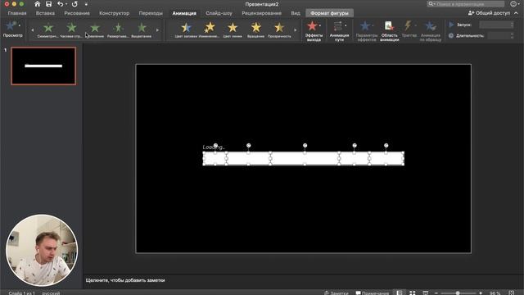The width and height of the screenshot is (524, 295).
Task: Zoom in with the plus button
Action: point(481,293)
